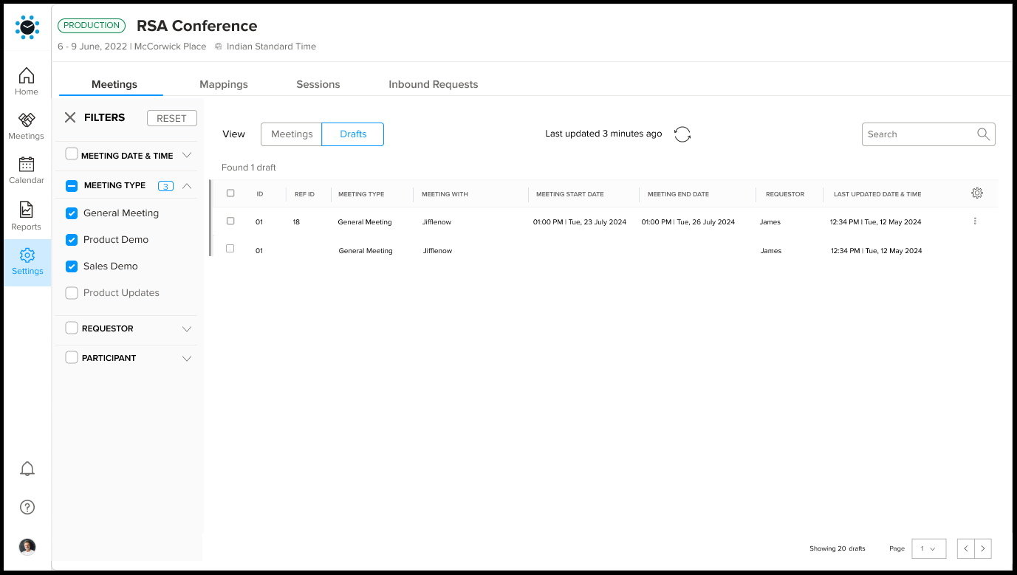This screenshot has height=575, width=1017.
Task: Sort by Meeting With column header
Action: point(445,194)
